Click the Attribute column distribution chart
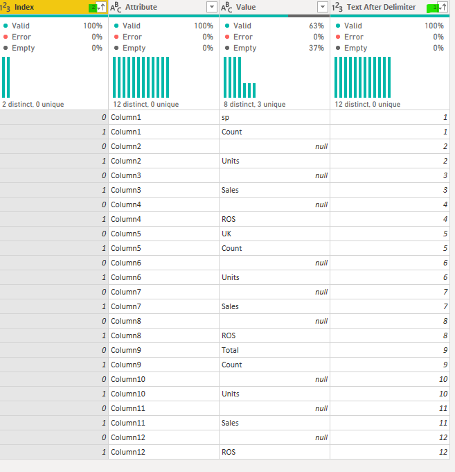The image size is (455, 472). pyautogui.click(x=141, y=77)
